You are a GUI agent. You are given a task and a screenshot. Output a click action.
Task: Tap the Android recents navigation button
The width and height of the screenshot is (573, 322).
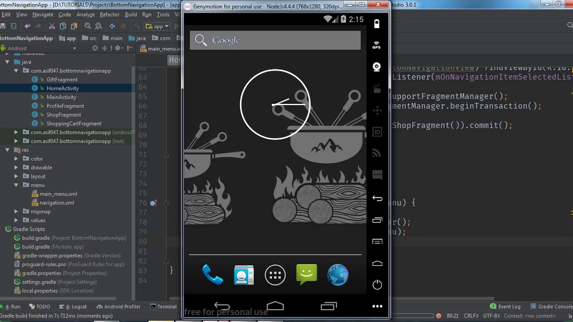[x=329, y=306]
